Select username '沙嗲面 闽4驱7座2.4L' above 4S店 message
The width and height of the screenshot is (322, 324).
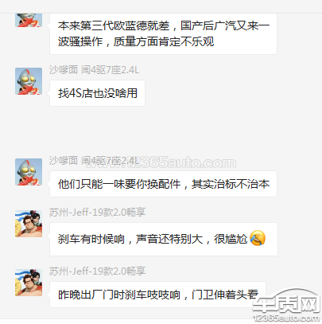pos(94,70)
